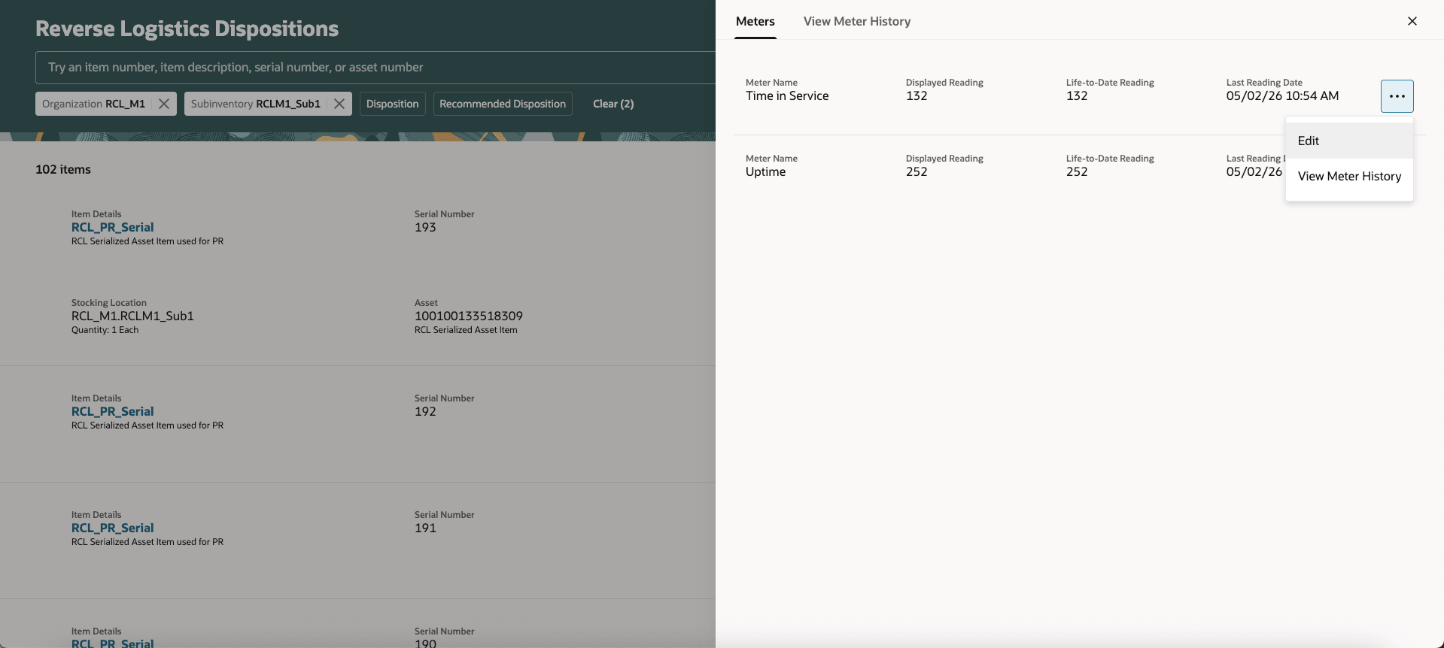The width and height of the screenshot is (1444, 648).
Task: Remove the Organization RCL_M1 filter chip
Action: (x=164, y=104)
